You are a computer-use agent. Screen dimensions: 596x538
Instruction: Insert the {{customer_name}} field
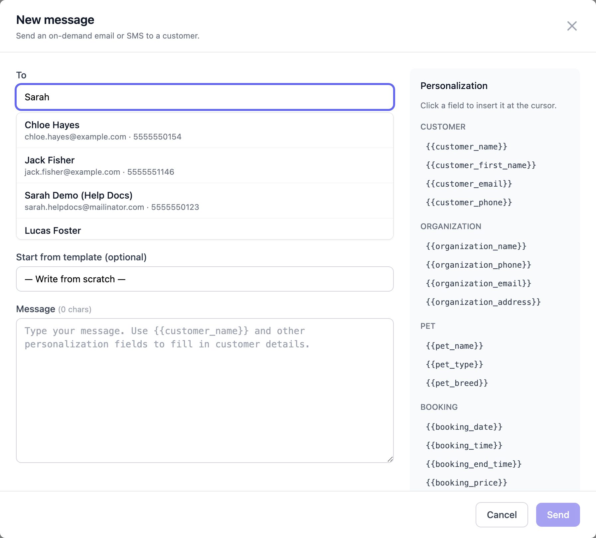[466, 146]
